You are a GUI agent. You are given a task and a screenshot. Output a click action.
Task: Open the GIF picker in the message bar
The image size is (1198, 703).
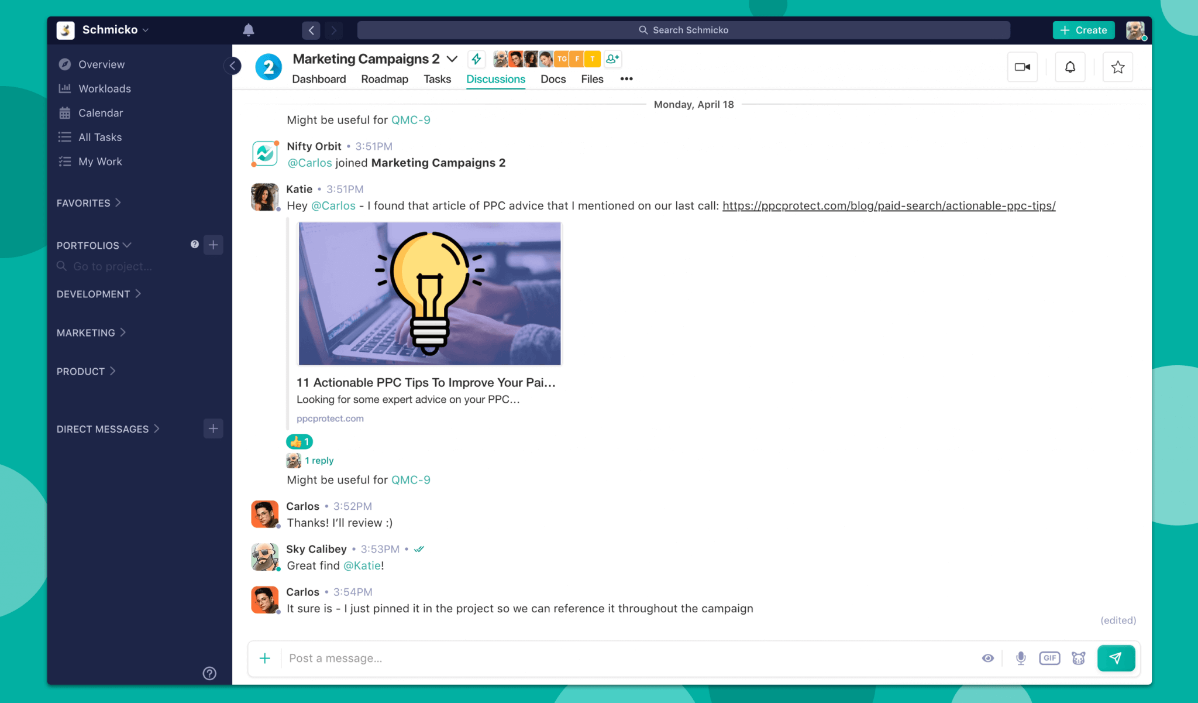[x=1049, y=658]
